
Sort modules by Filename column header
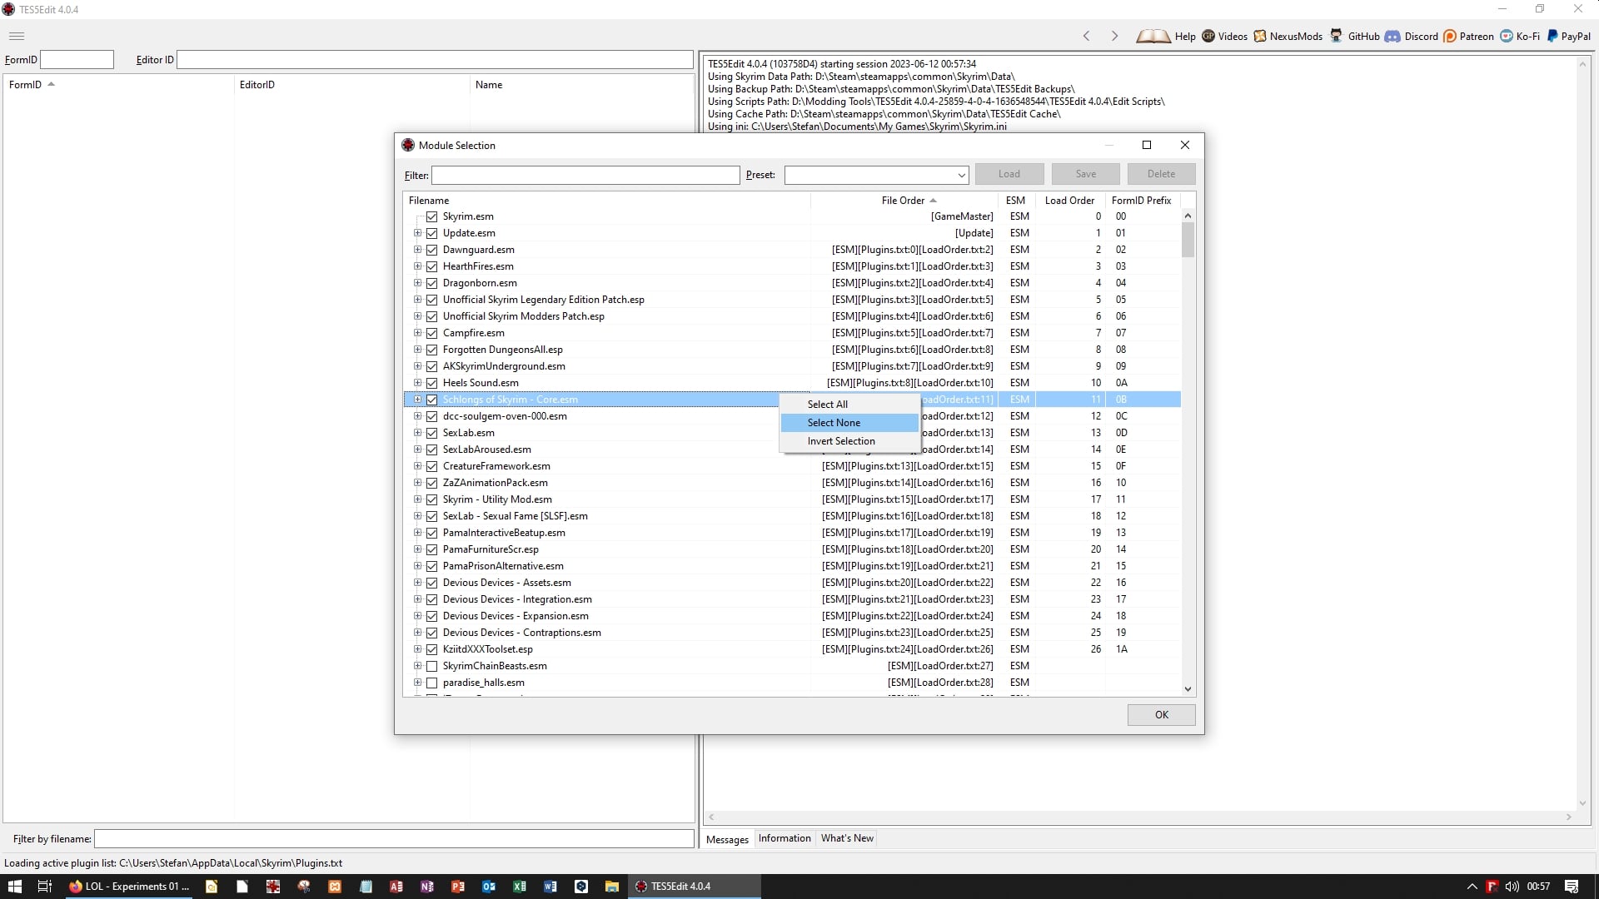pyautogui.click(x=606, y=201)
